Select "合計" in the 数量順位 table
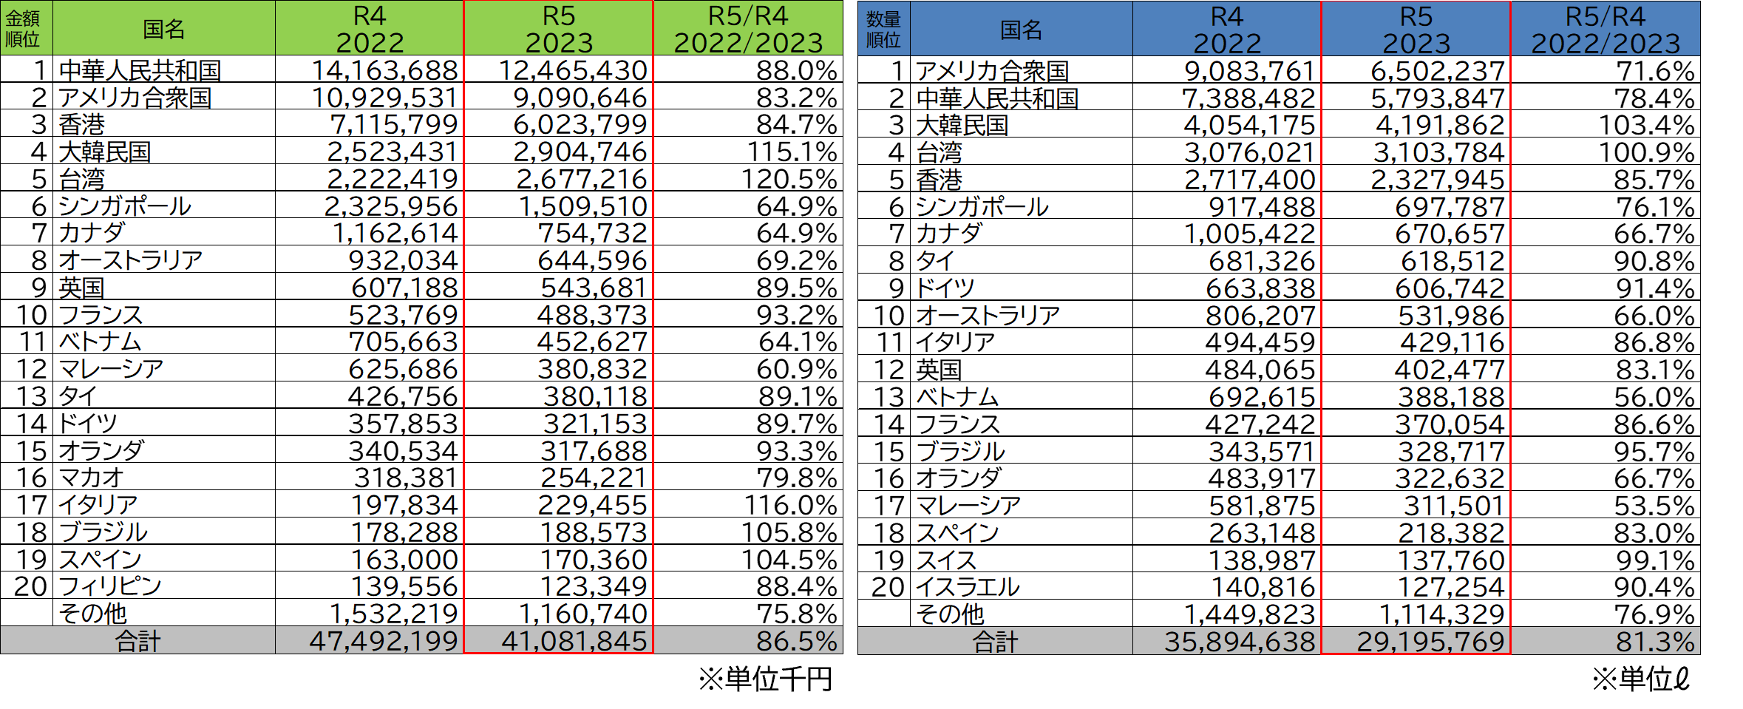The width and height of the screenshot is (1743, 709). (996, 641)
